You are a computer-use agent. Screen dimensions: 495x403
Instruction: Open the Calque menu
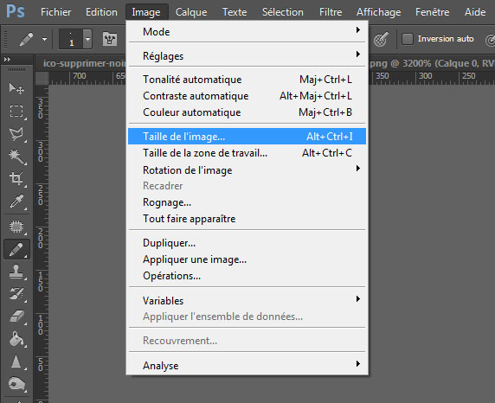(x=191, y=12)
